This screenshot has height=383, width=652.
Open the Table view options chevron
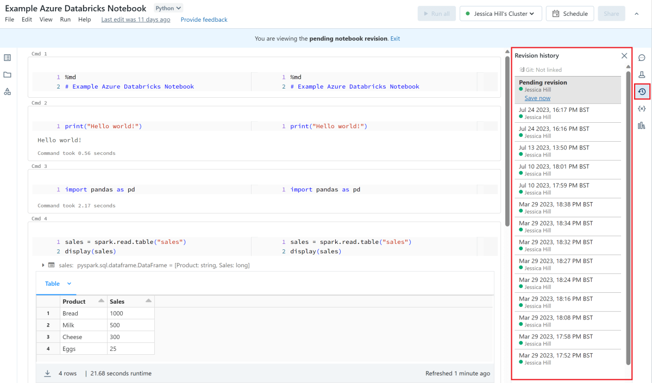click(x=69, y=284)
